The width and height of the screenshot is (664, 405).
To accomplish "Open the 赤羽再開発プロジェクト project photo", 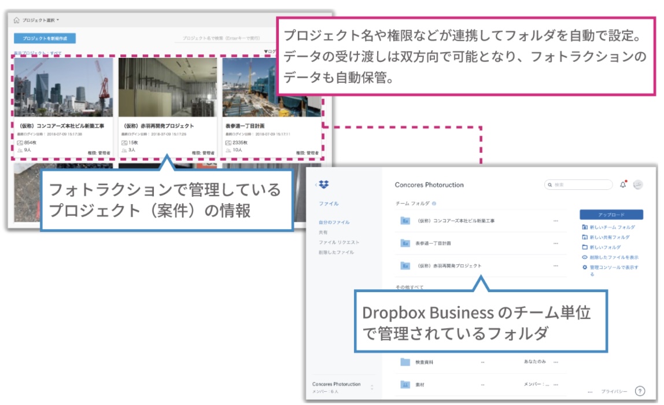I will [x=168, y=87].
